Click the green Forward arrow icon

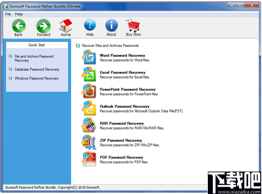click(x=43, y=26)
